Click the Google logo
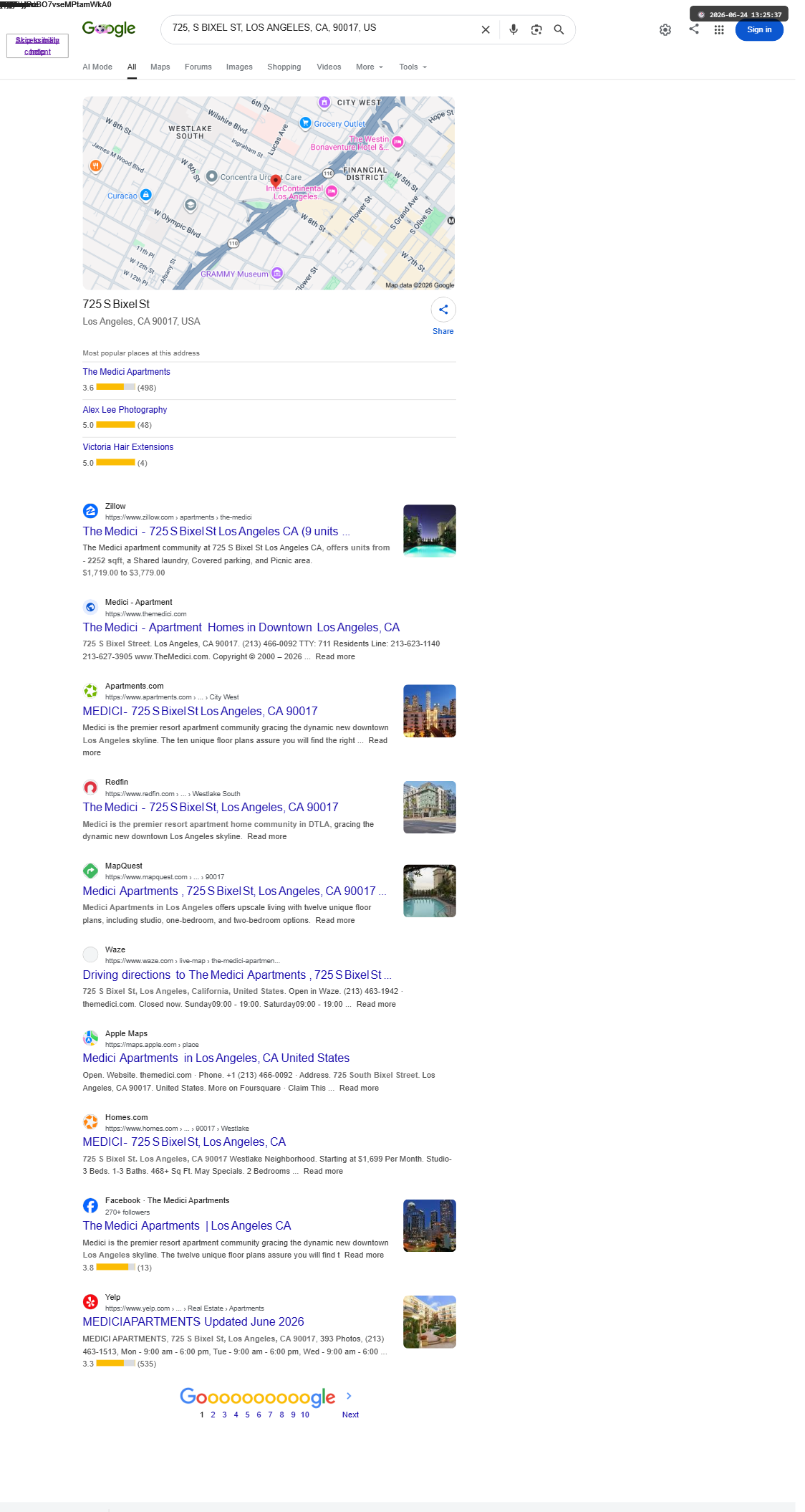Image resolution: width=805 pixels, height=1512 pixels. click(x=109, y=29)
